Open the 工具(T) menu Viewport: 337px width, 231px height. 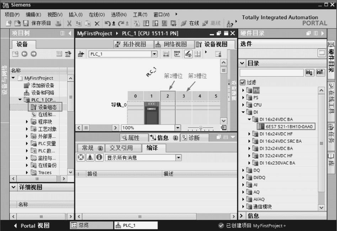point(140,15)
